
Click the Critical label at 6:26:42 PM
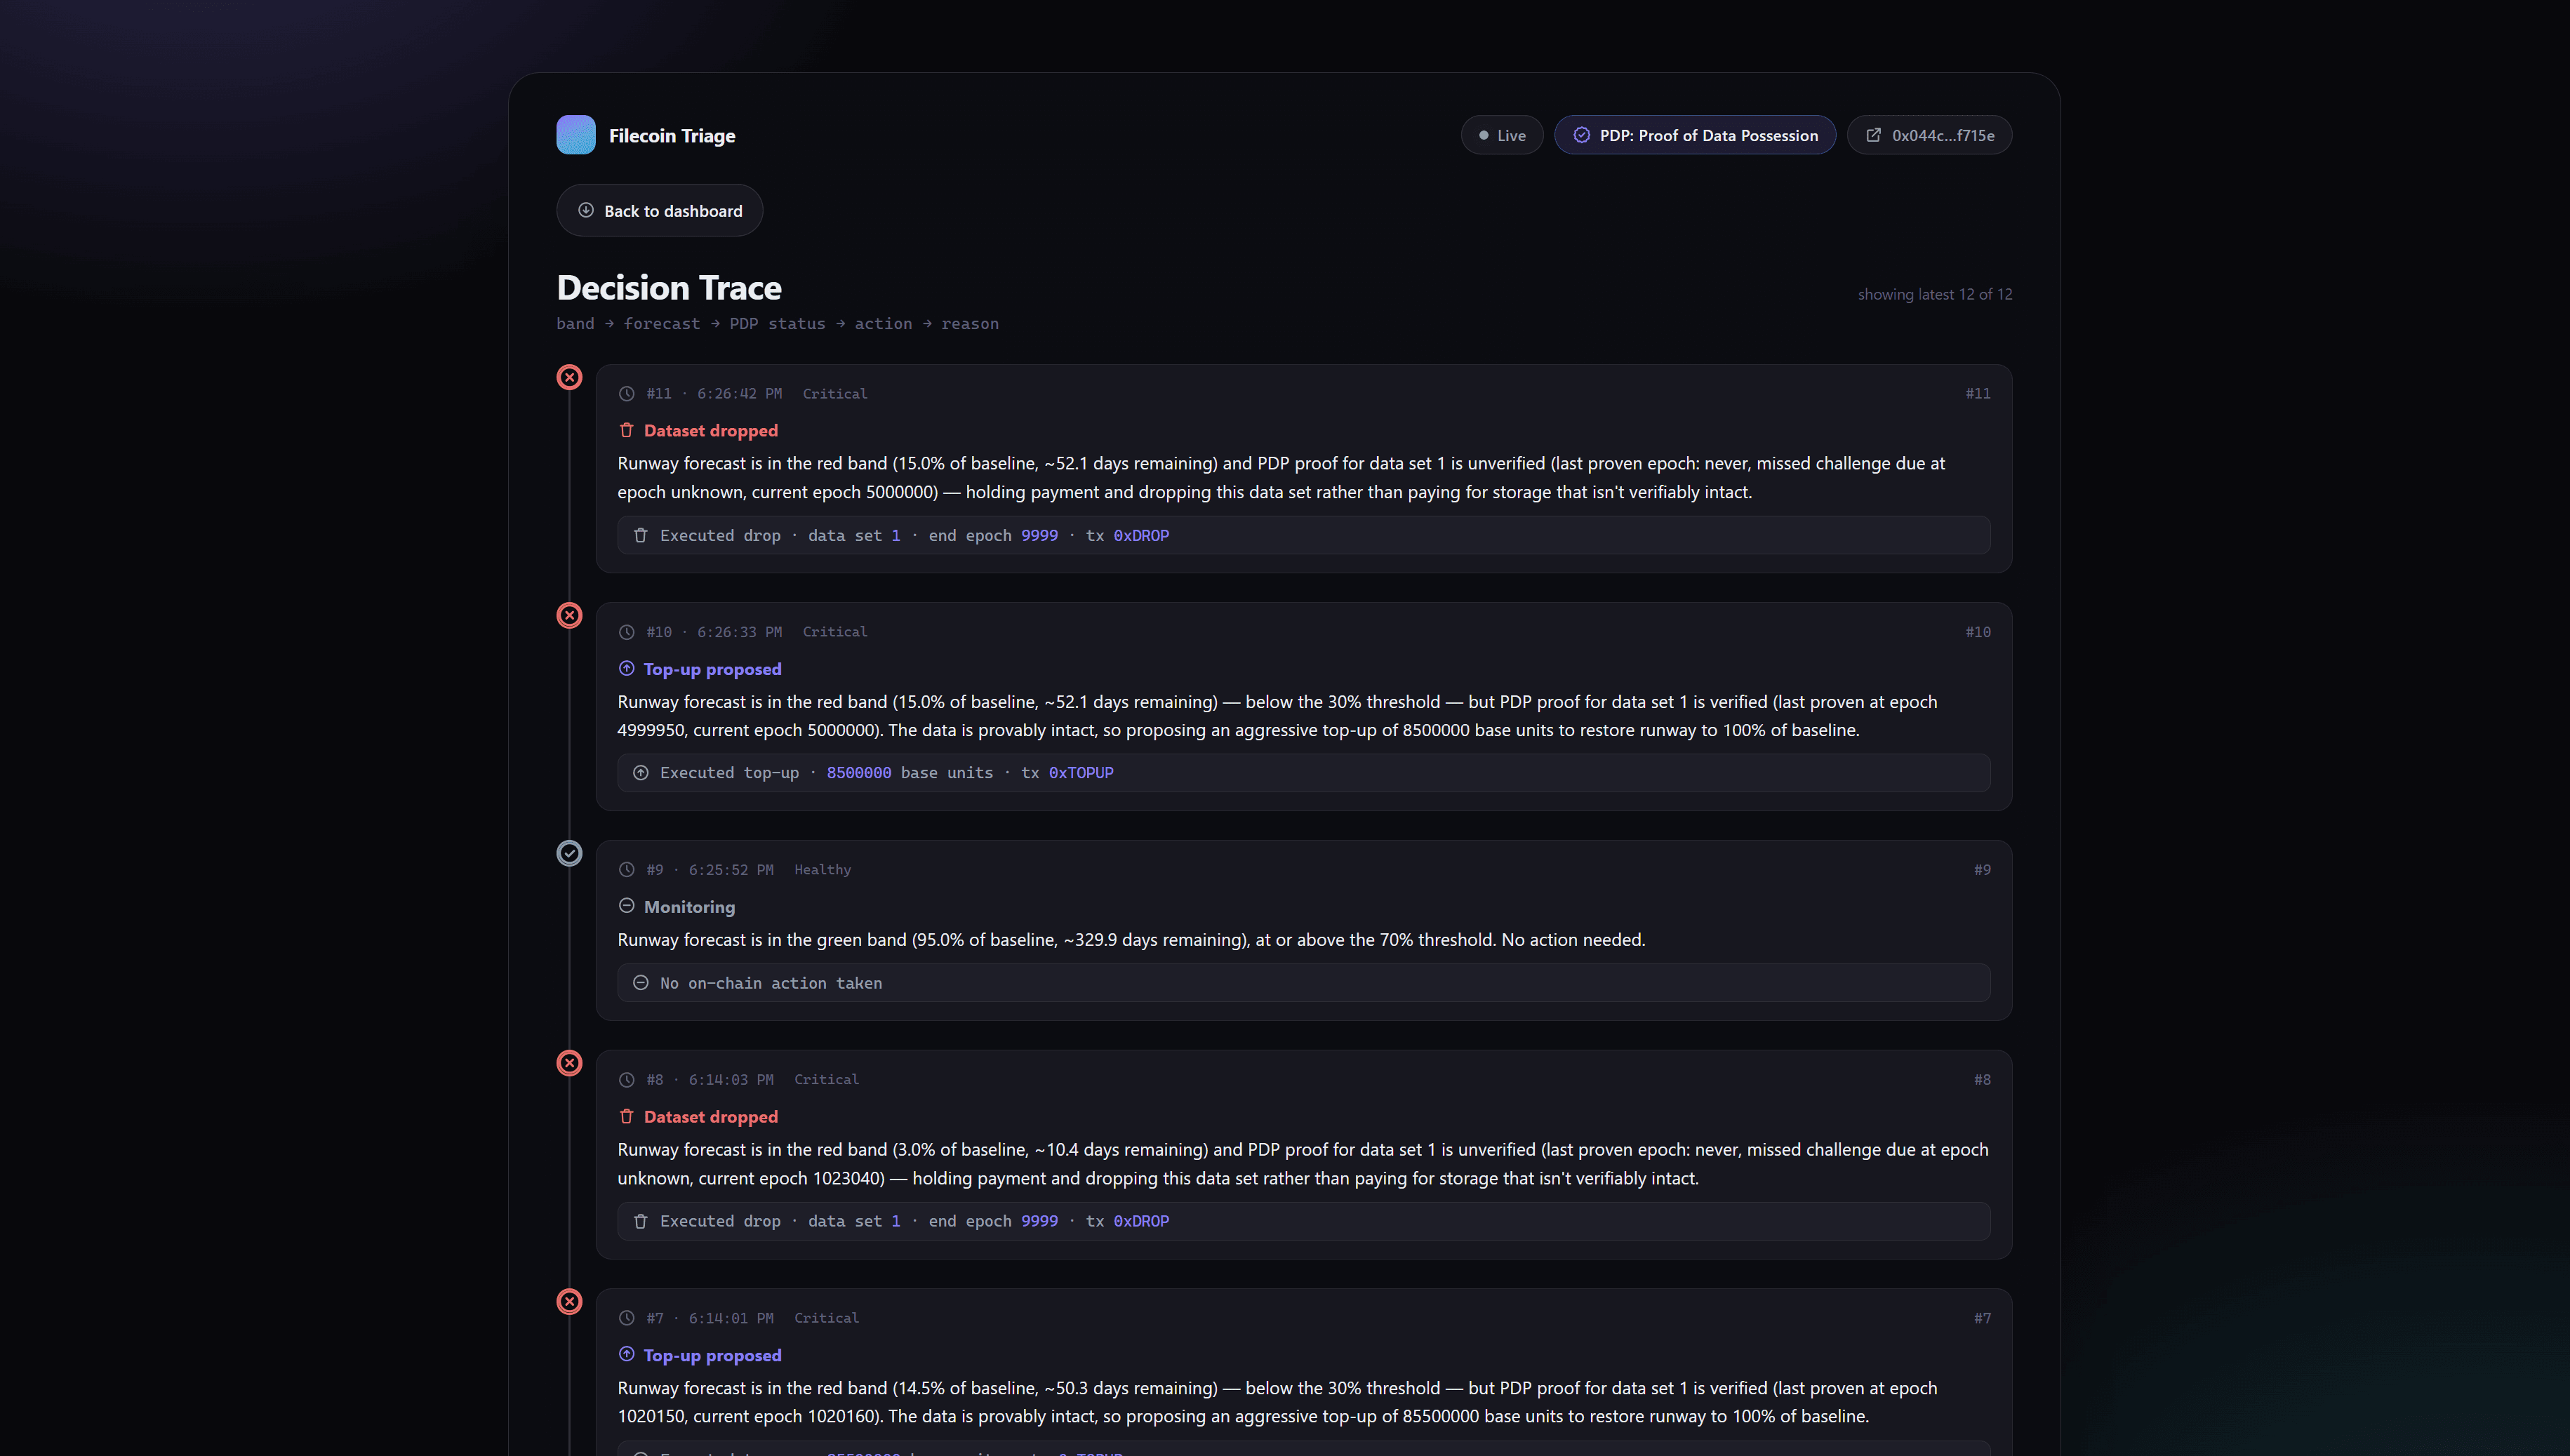coord(835,394)
